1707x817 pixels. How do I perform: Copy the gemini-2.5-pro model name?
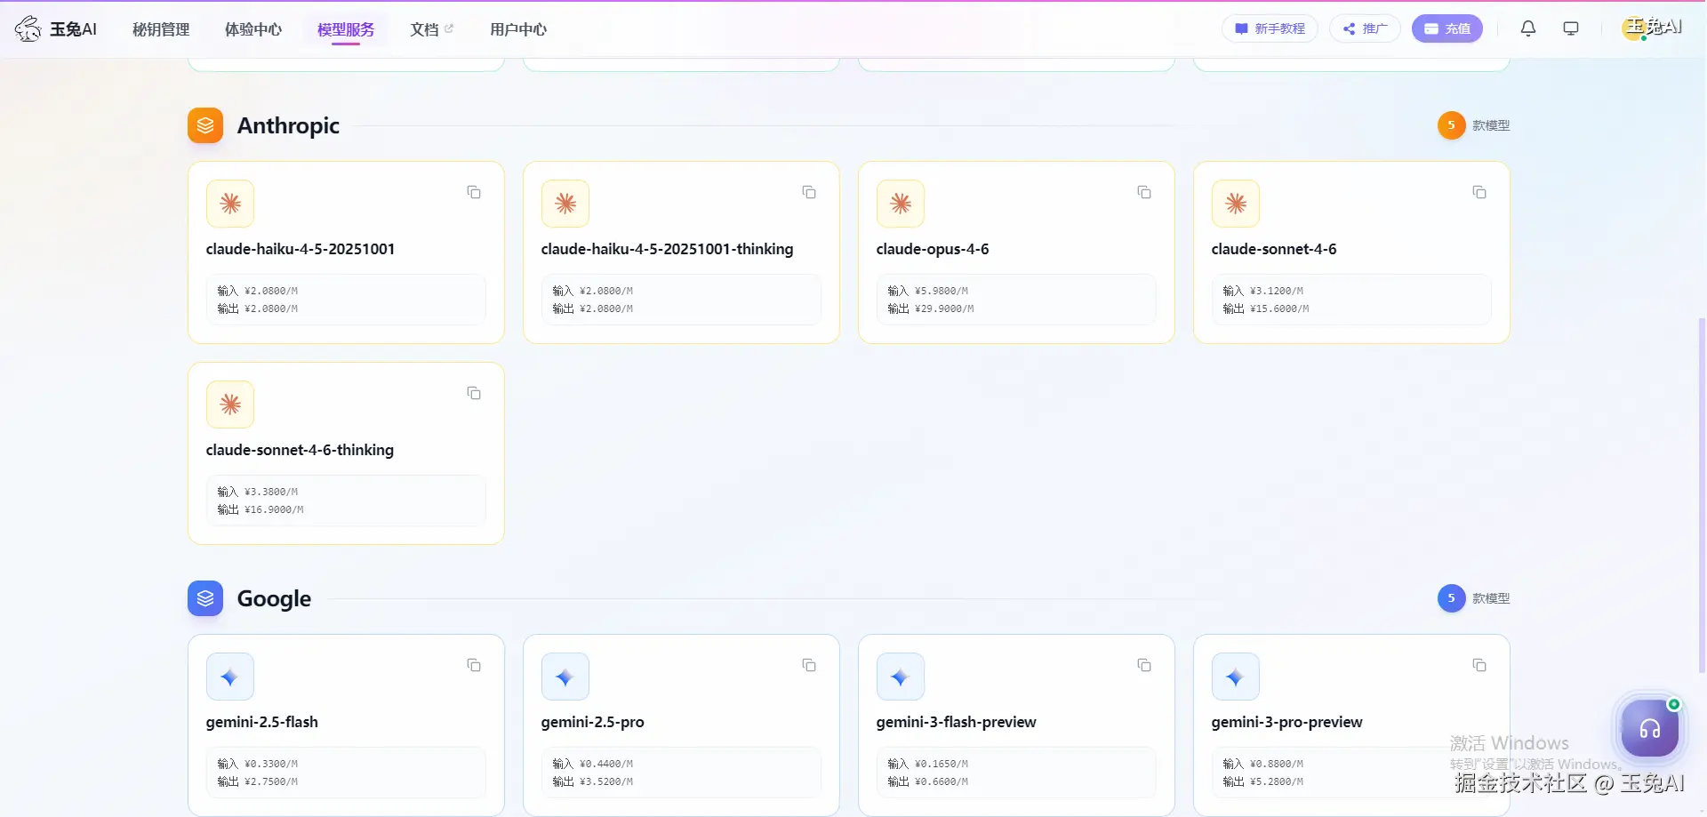pos(809,665)
